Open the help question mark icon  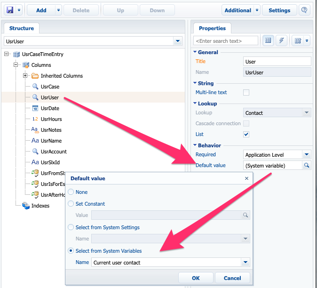pos(304,10)
